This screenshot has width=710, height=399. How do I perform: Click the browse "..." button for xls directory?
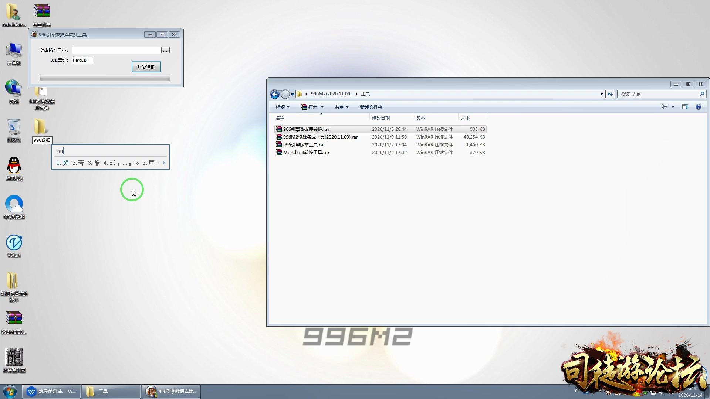165,50
